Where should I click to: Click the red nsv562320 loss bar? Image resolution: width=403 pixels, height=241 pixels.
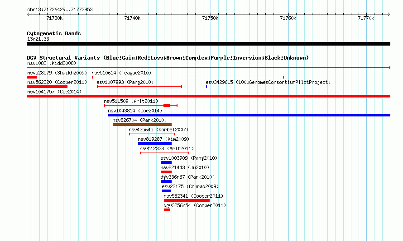(47, 87)
